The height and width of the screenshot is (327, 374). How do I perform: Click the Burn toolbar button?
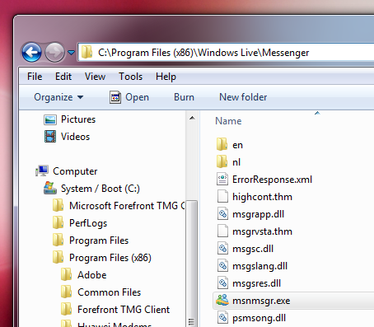(x=184, y=97)
